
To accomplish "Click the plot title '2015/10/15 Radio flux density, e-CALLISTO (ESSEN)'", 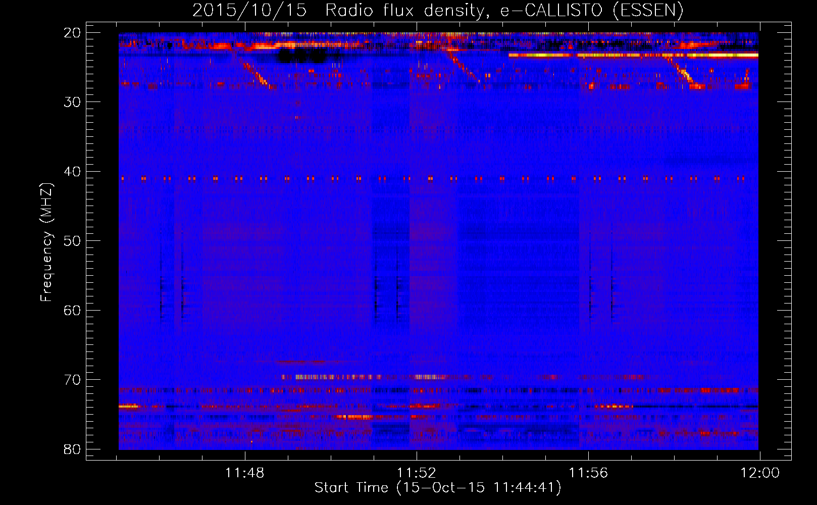I will coord(438,10).
